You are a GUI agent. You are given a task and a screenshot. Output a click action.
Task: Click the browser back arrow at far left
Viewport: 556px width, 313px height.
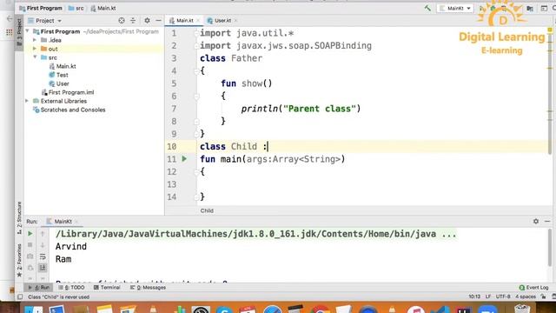[x=10, y=18]
